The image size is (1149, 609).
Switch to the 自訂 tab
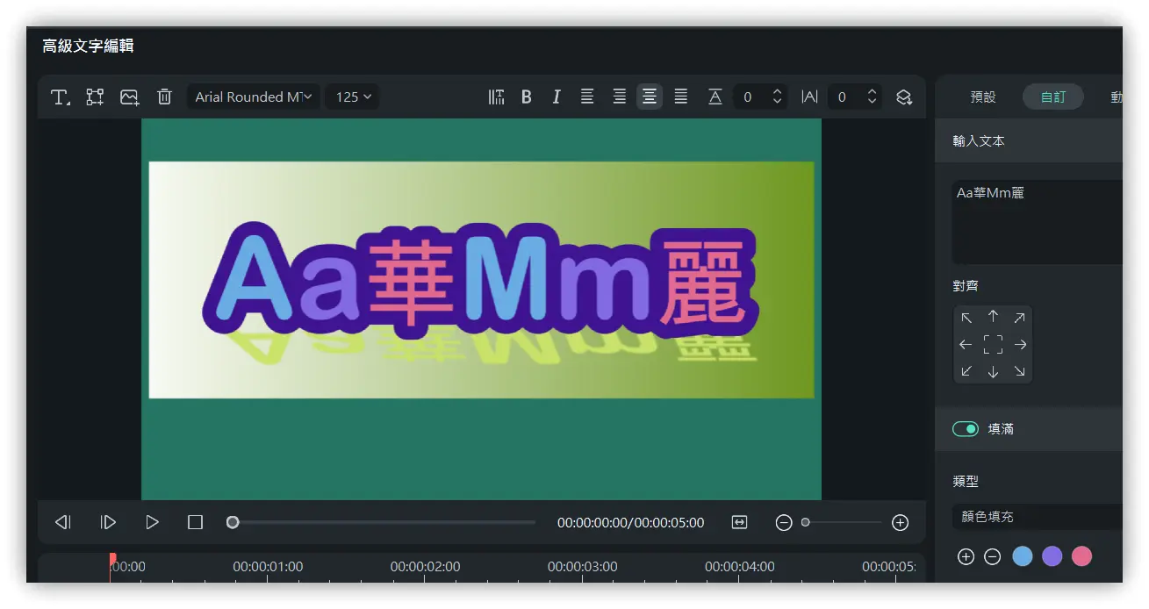pos(1052,97)
